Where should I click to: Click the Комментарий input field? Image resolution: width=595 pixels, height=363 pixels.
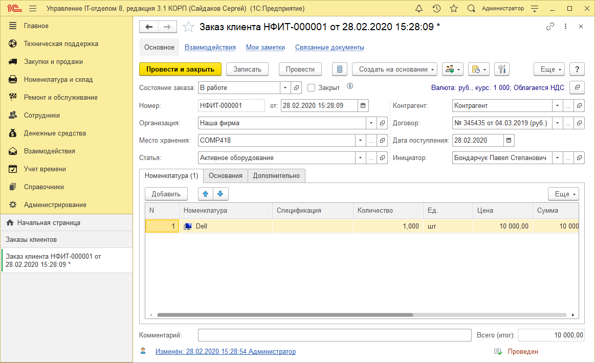click(x=334, y=335)
